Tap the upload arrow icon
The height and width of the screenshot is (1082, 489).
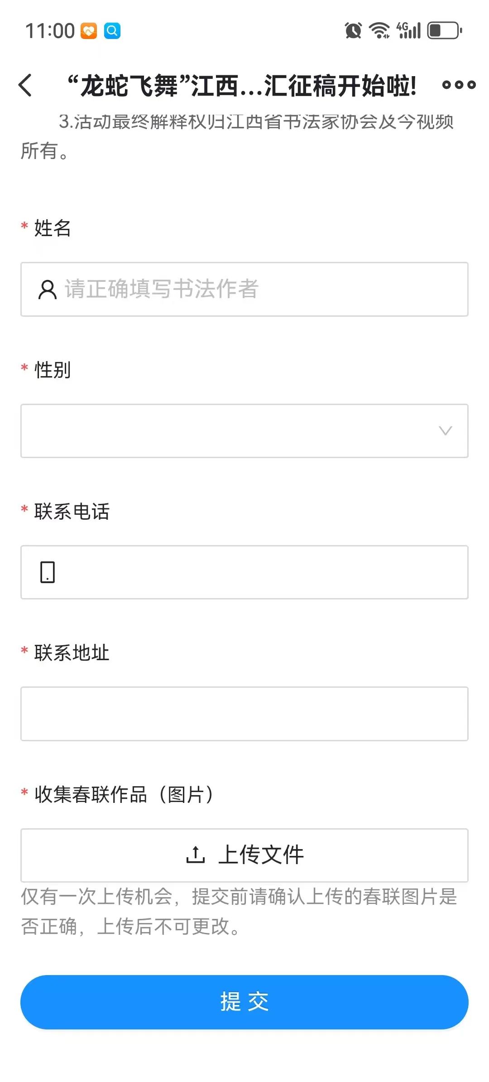[x=195, y=855]
